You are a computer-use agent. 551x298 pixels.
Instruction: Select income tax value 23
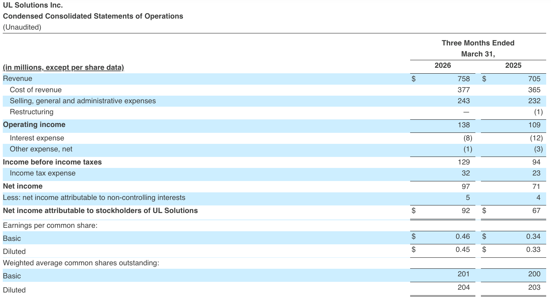pos(536,173)
